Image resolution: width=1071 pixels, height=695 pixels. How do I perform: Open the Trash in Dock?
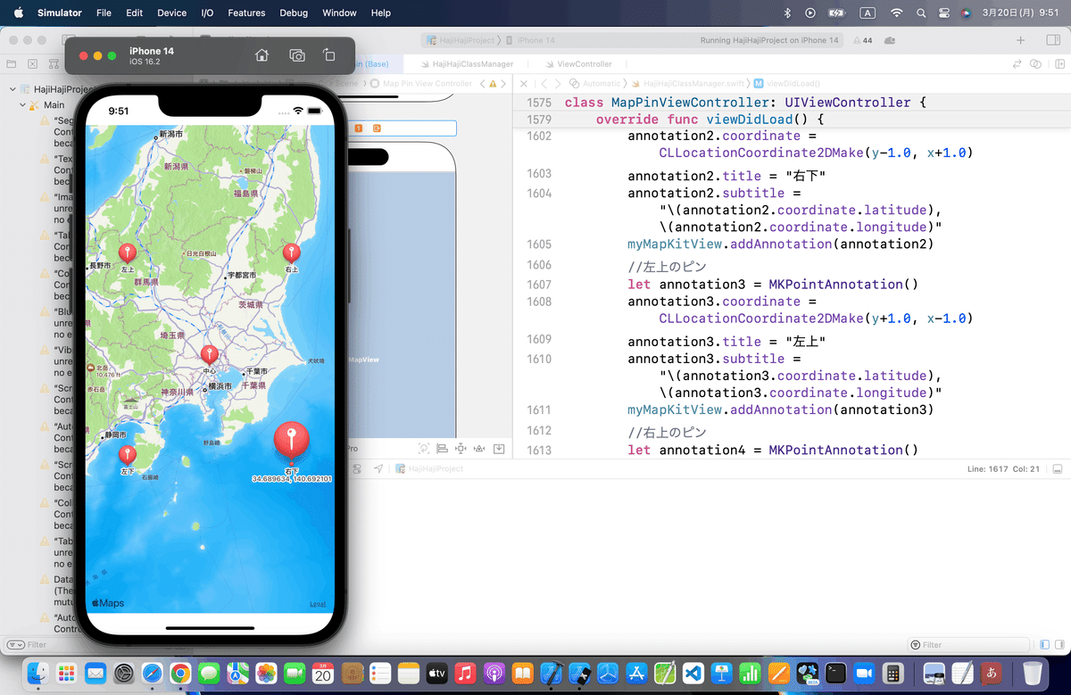(1033, 673)
